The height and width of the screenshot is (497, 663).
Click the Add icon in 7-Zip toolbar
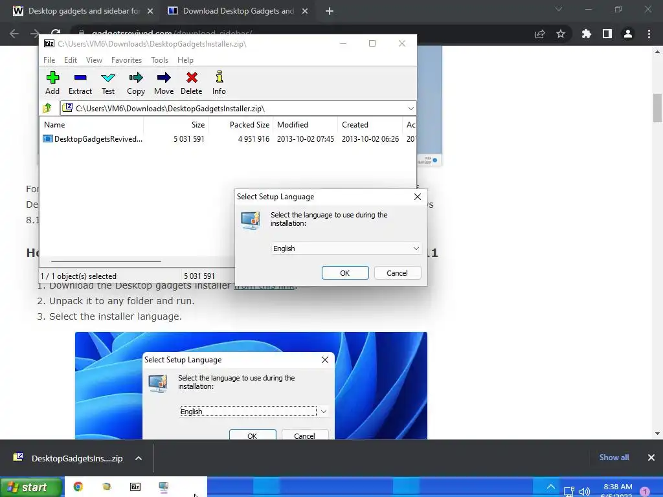tap(52, 83)
